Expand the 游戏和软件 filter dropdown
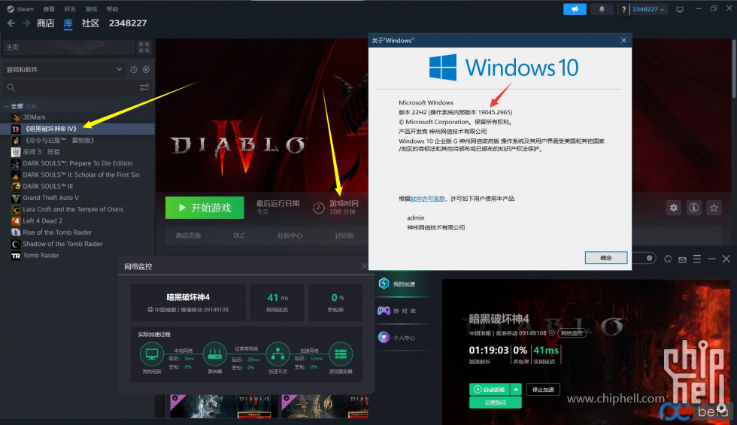This screenshot has height=425, width=737. tap(64, 69)
